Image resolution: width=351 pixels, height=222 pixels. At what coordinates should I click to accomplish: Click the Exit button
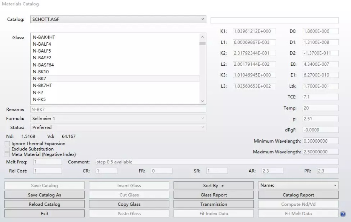pyautogui.click(x=44, y=214)
